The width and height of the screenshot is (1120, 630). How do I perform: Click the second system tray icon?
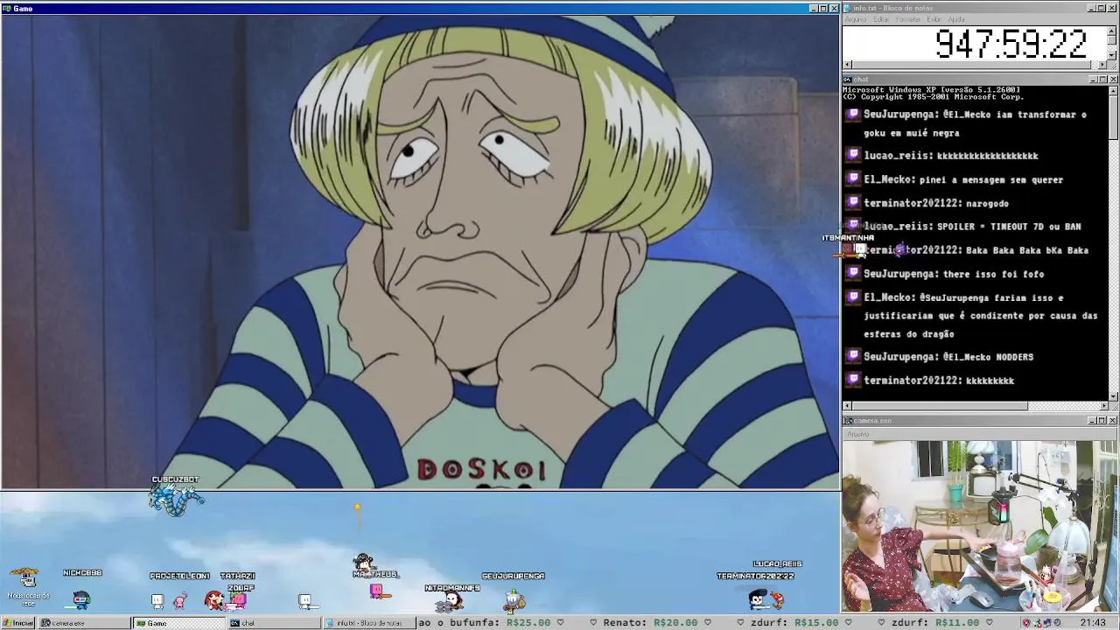[x=1038, y=623]
